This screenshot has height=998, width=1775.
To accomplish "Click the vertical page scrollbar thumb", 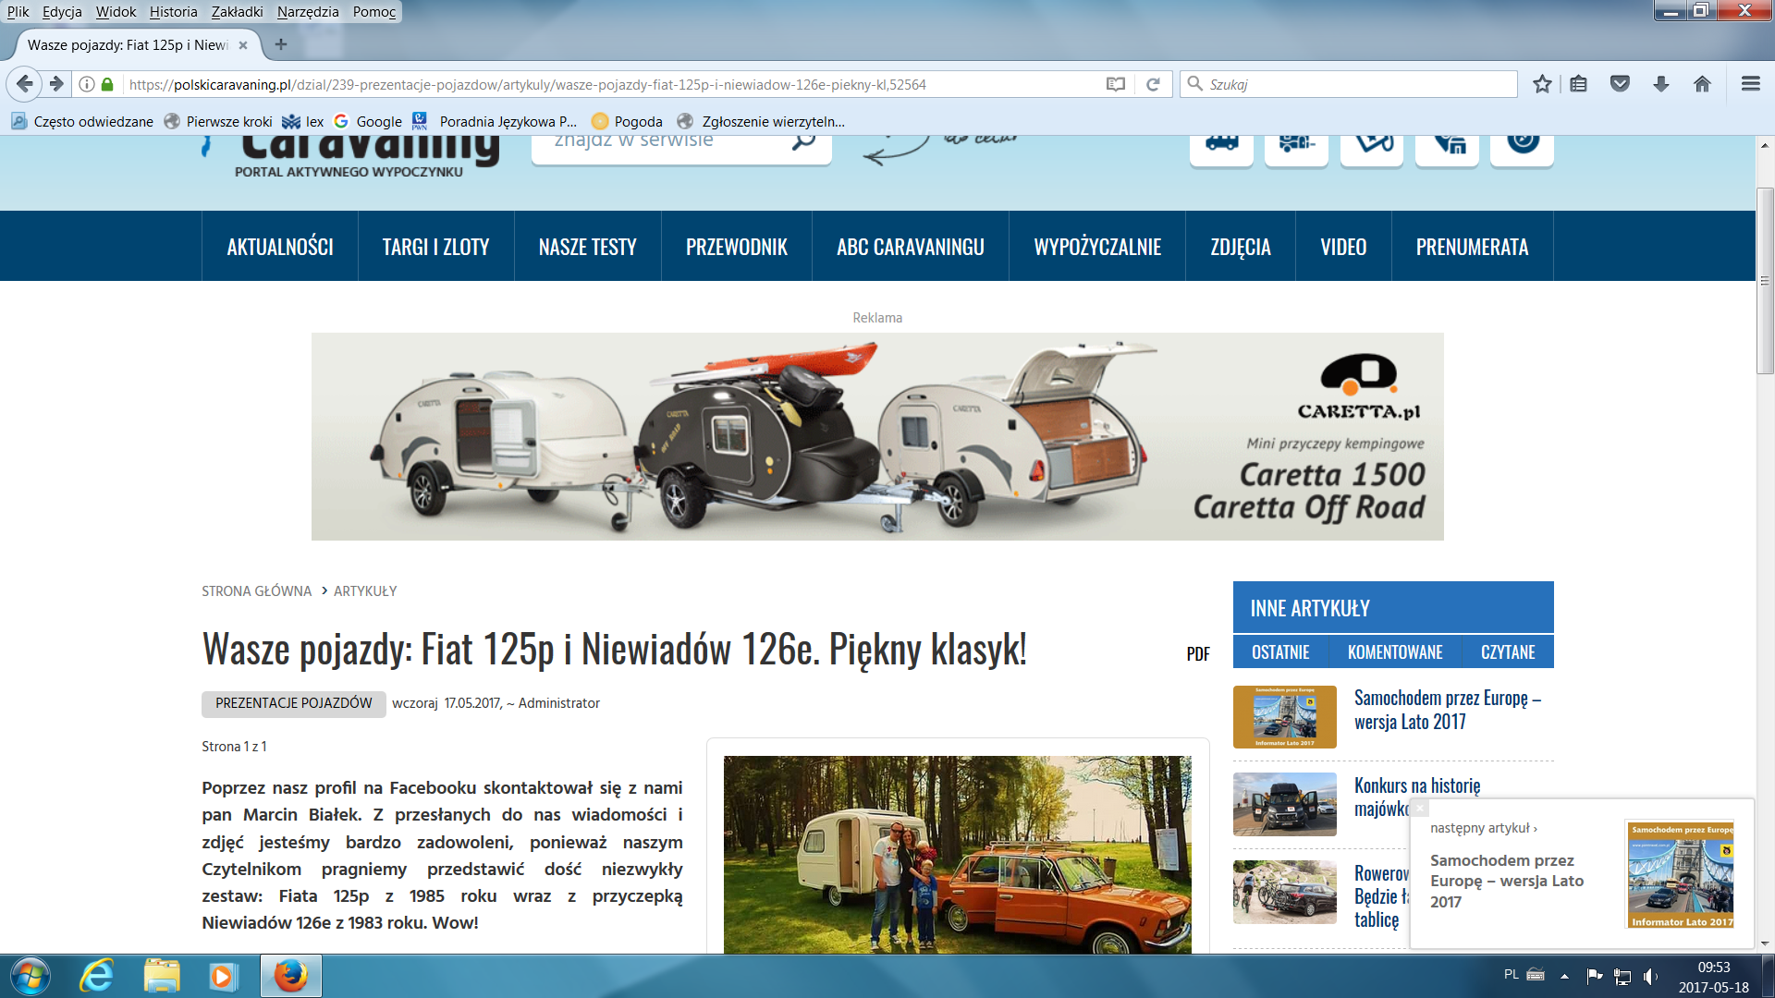I will point(1765,280).
